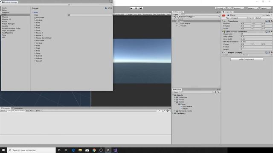273x153 pixels.
Task: Toggle the Character Controller enabled checkbox
Action: point(227,32)
